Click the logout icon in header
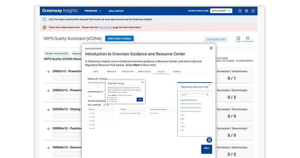This screenshot has width=300, height=158. [x=253, y=11]
